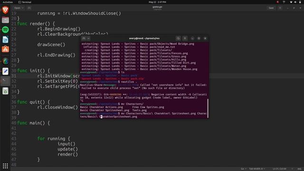
Task: Open the Files manager dock icon
Action: pyautogui.click(x=5, y=20)
